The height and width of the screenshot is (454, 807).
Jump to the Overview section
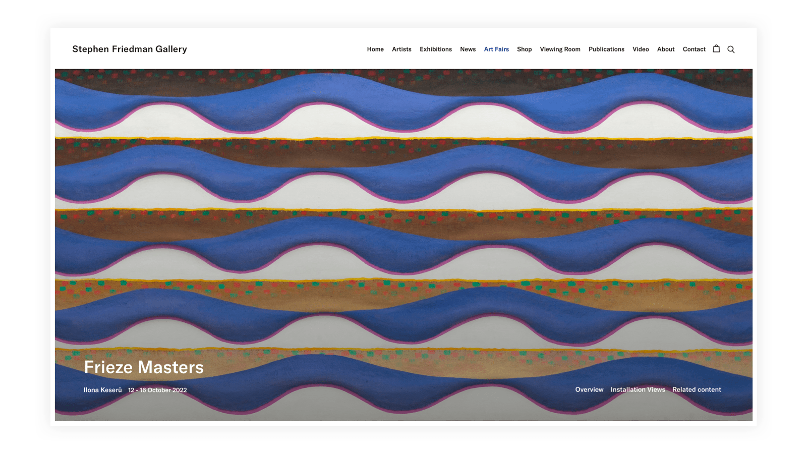click(x=589, y=389)
